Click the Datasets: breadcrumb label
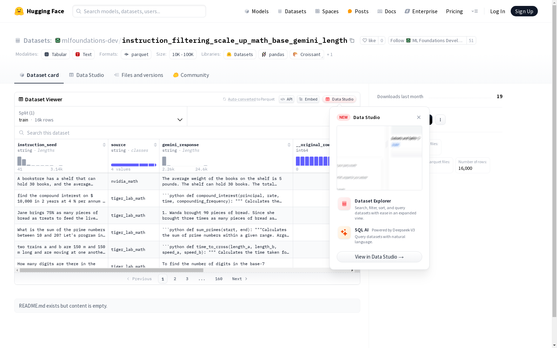This screenshot has width=557, height=348. click(x=37, y=40)
